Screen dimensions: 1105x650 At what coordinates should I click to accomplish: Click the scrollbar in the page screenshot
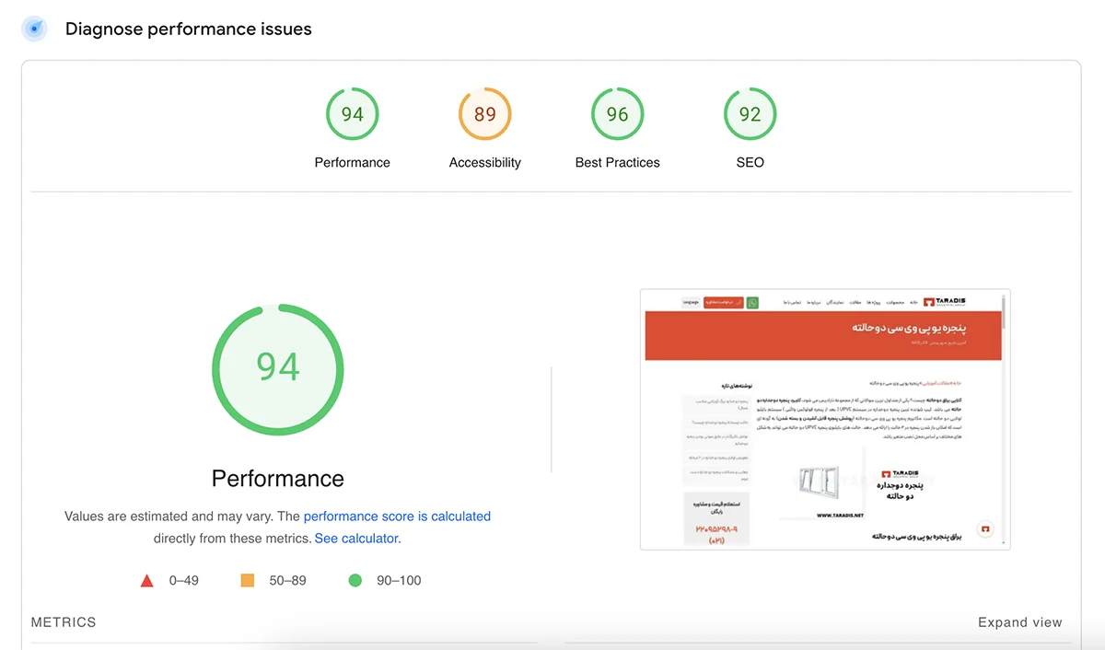tap(1004, 420)
